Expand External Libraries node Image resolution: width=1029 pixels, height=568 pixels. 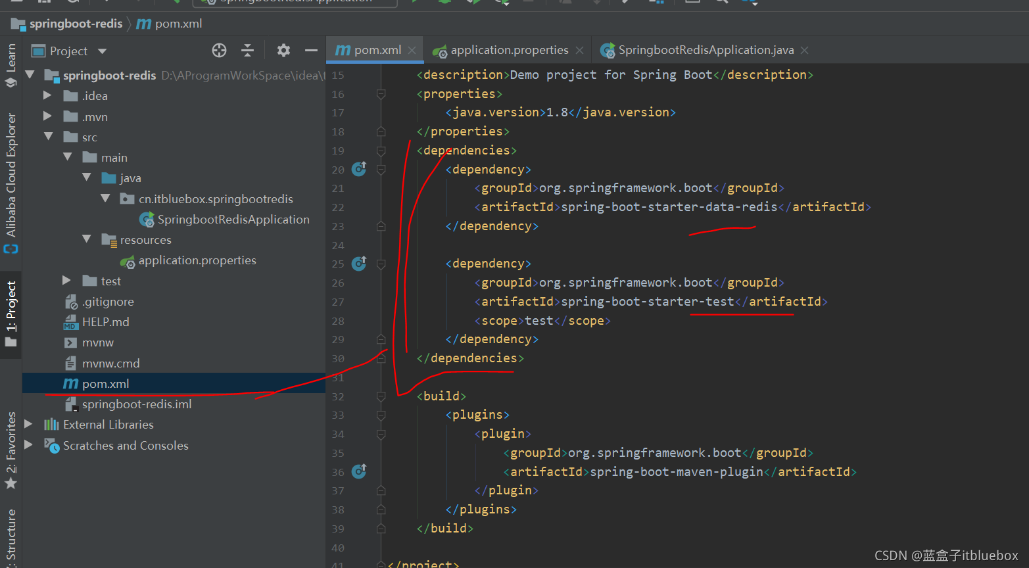[28, 424]
